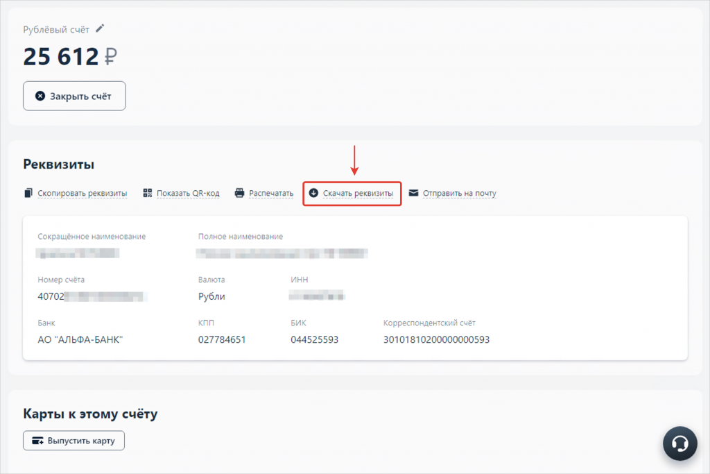The width and height of the screenshot is (710, 474).
Task: Select the Отправить на почту link text
Action: [x=459, y=193]
